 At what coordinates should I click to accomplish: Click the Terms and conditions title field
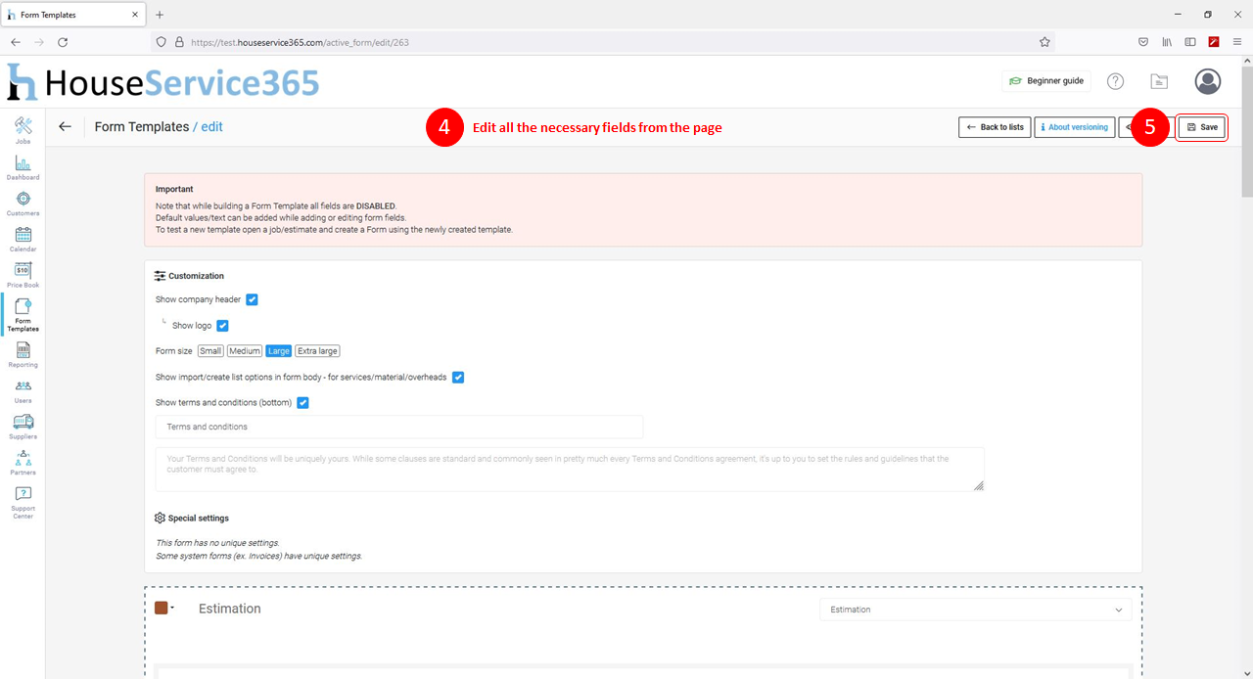click(399, 427)
